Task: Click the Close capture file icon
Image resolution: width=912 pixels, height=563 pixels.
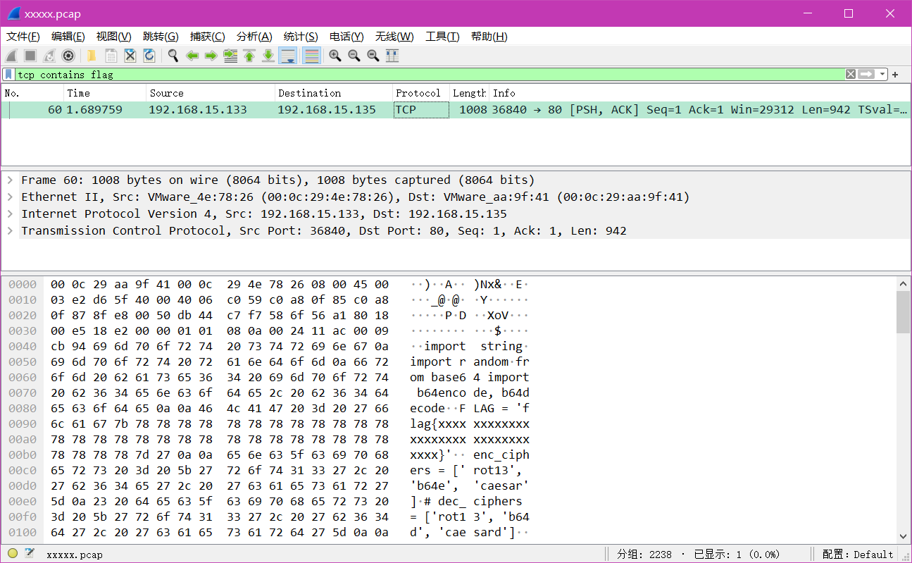Action: (x=130, y=56)
